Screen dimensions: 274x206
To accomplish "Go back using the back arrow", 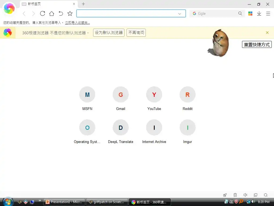I will tap(24, 13).
